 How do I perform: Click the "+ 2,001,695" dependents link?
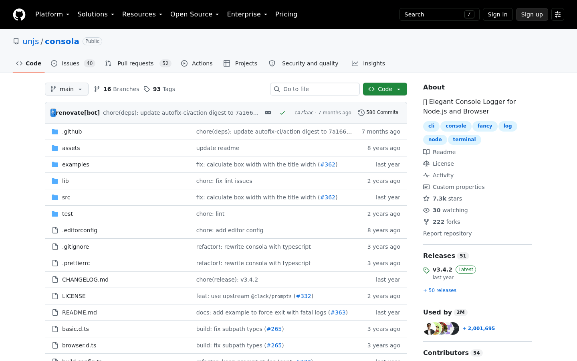coord(478,329)
